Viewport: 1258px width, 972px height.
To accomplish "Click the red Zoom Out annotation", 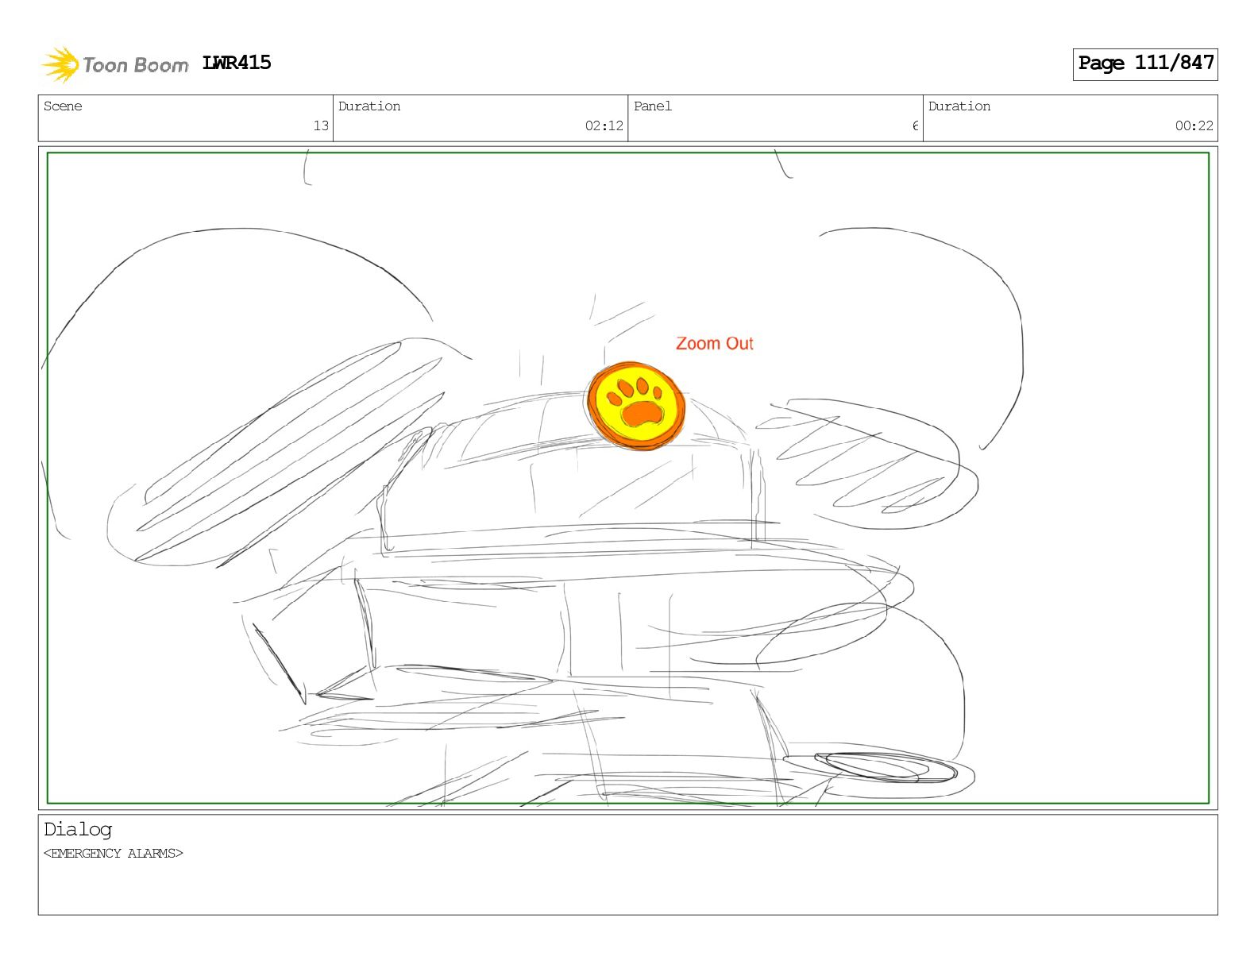I will click(714, 343).
